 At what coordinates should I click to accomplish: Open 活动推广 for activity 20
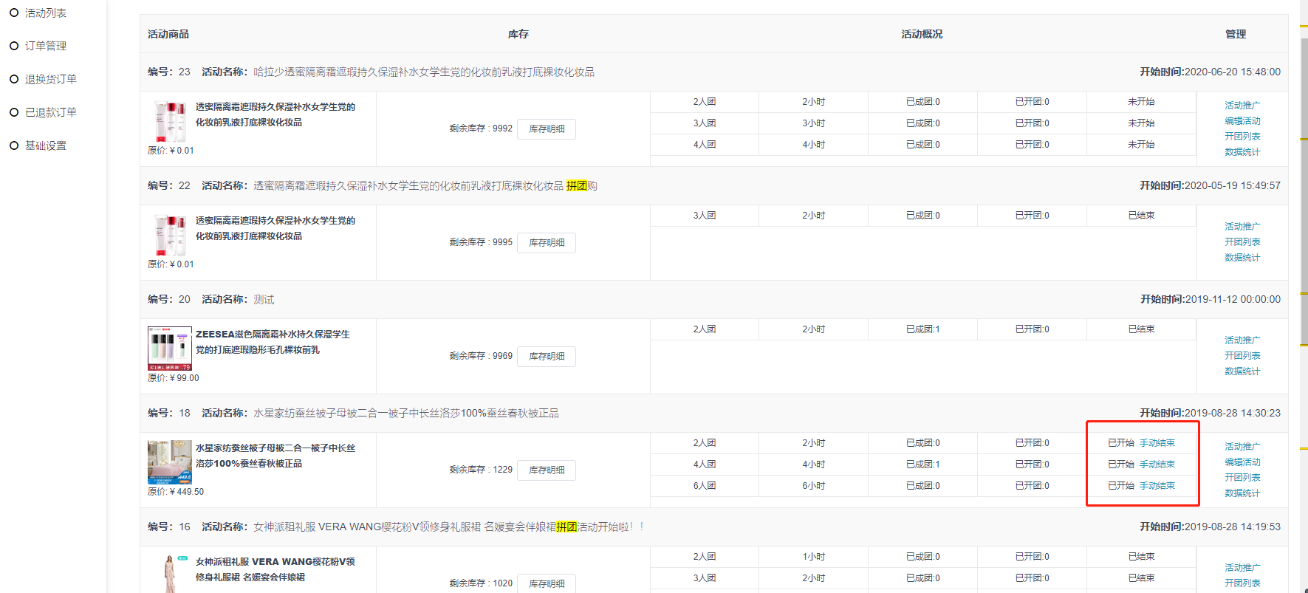coord(1242,340)
